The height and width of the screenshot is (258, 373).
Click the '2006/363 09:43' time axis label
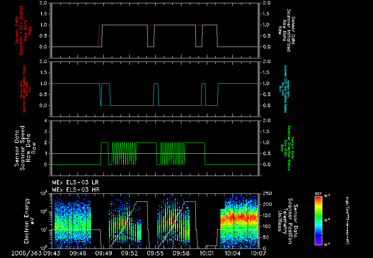click(x=36, y=253)
